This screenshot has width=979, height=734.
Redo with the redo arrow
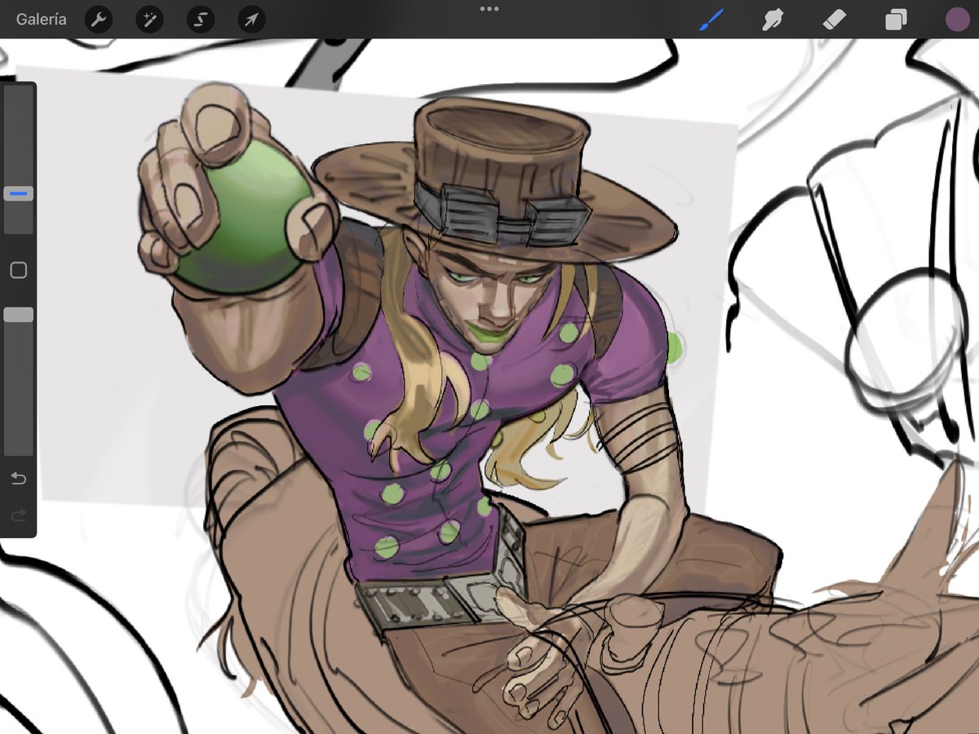coord(19,515)
